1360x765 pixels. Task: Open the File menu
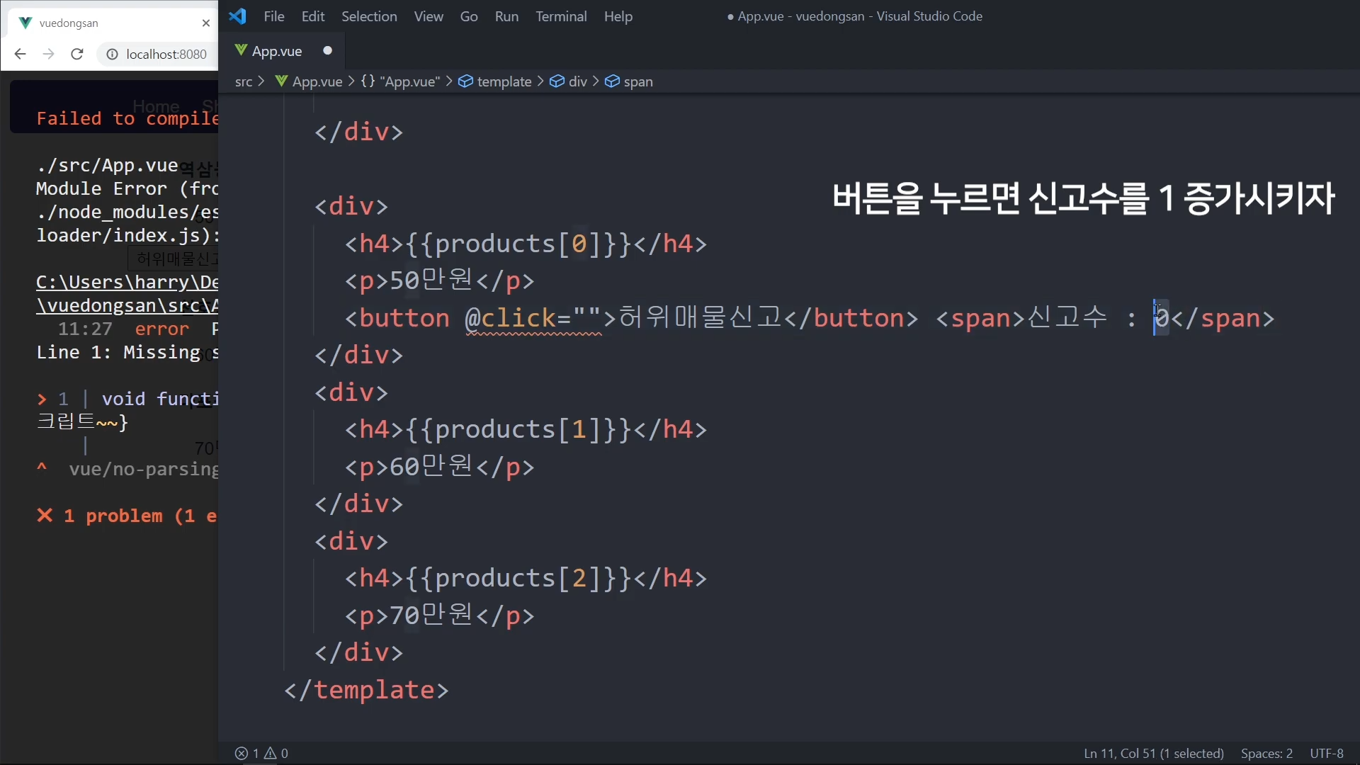(x=273, y=16)
